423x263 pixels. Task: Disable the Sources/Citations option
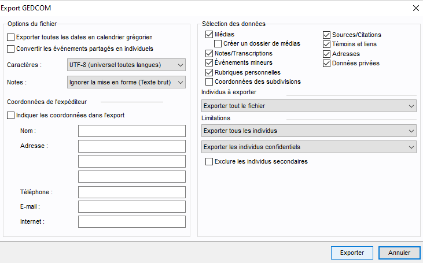pyautogui.click(x=327, y=35)
